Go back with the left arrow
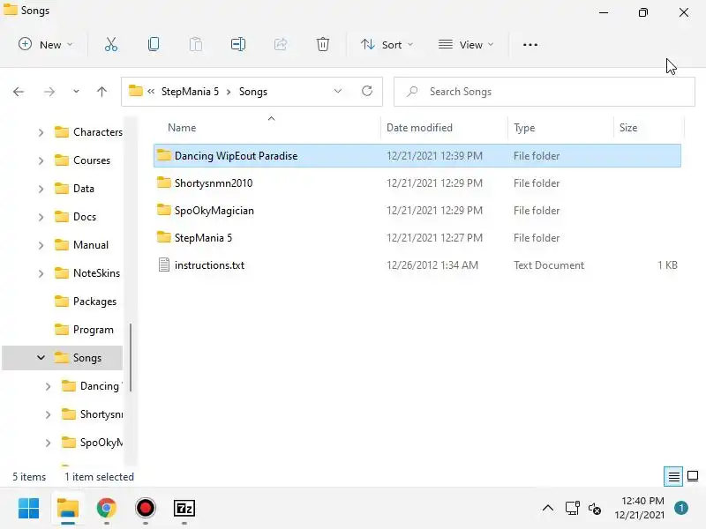 click(19, 92)
